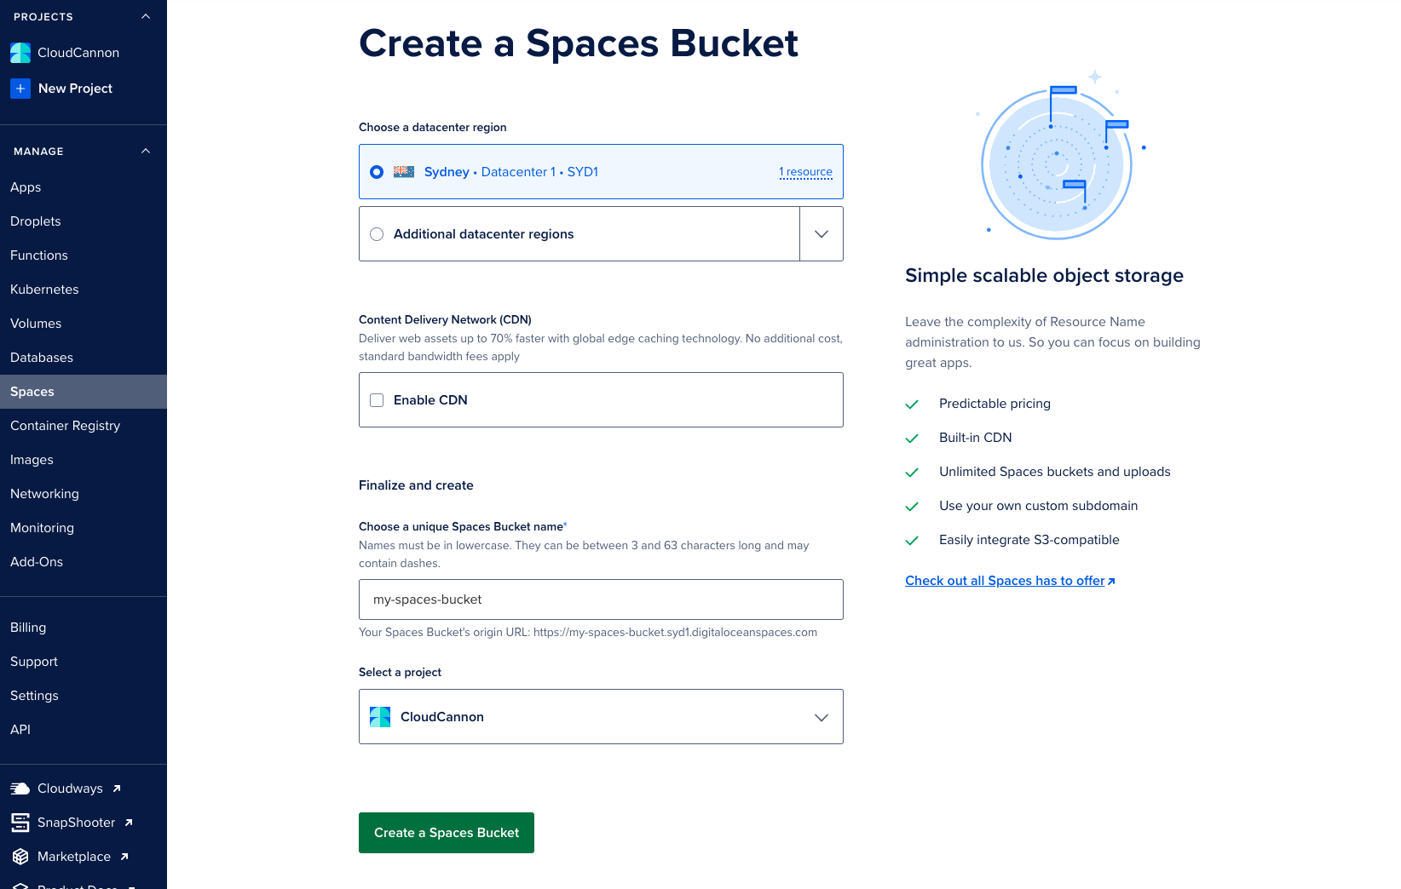Click the external link arrow next to Cloudways
1401x889 pixels.
117,788
